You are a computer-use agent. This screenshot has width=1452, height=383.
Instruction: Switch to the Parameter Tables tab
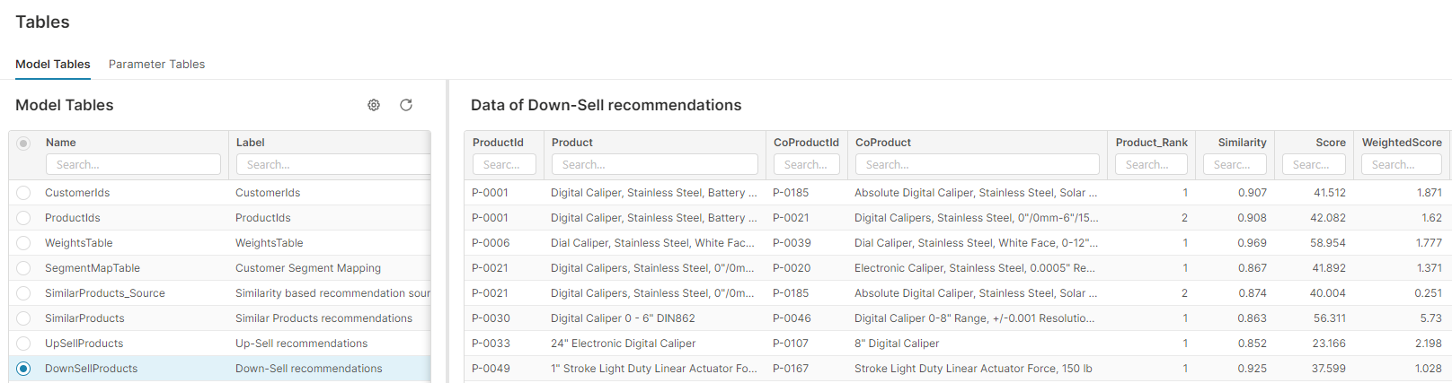(156, 64)
